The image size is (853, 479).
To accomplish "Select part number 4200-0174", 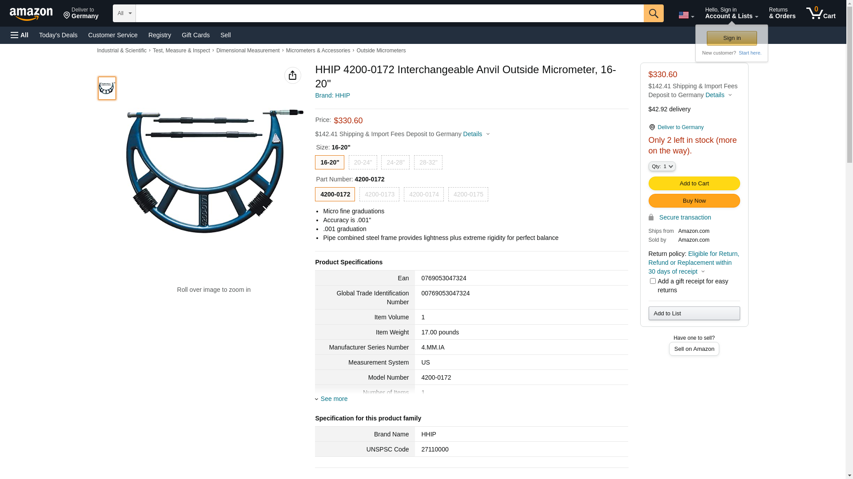I will [x=423, y=194].
